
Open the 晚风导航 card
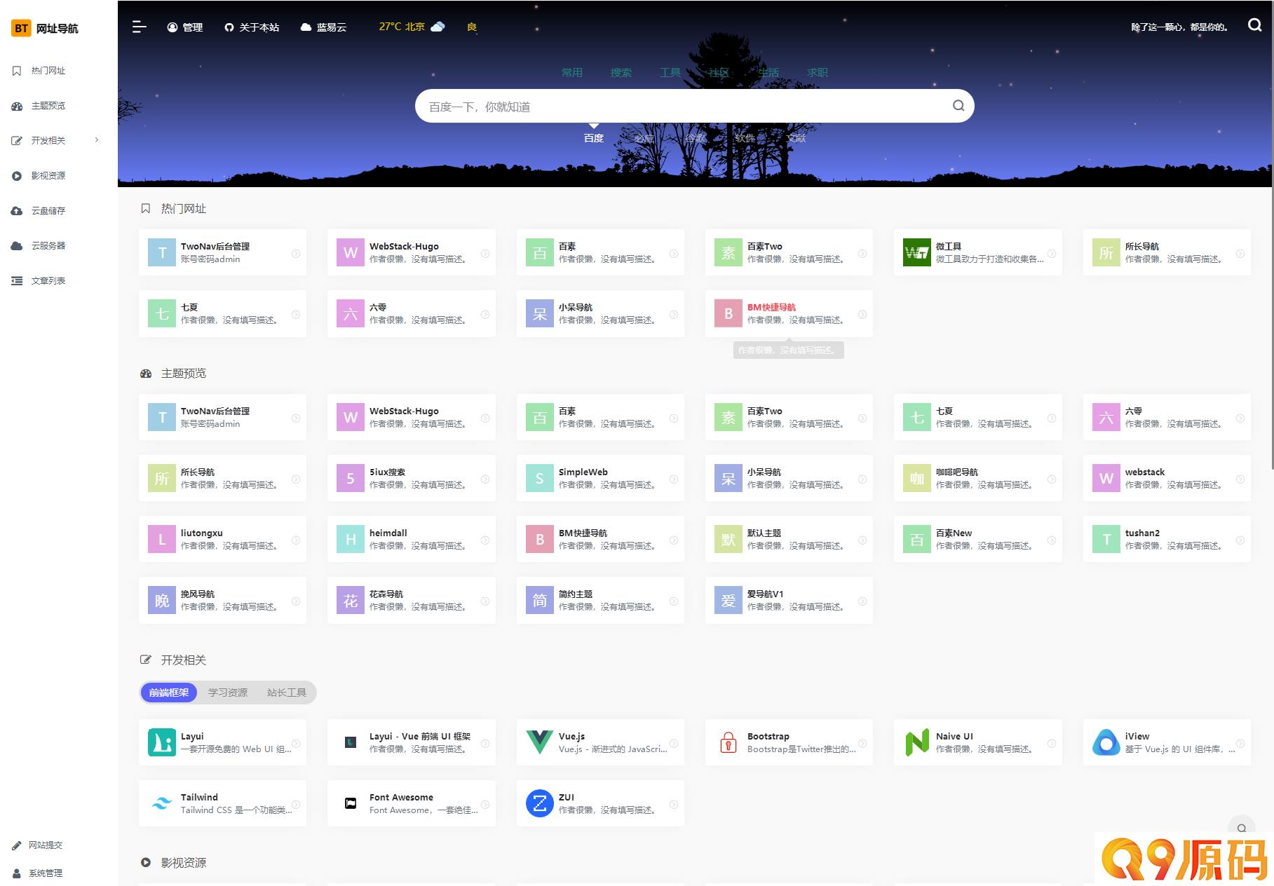click(x=223, y=600)
